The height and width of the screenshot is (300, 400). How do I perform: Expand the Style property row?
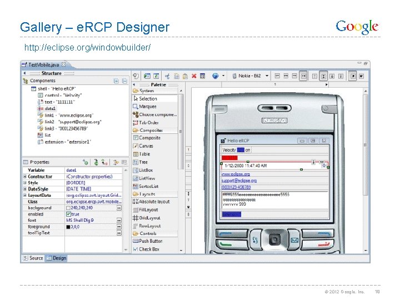25,183
